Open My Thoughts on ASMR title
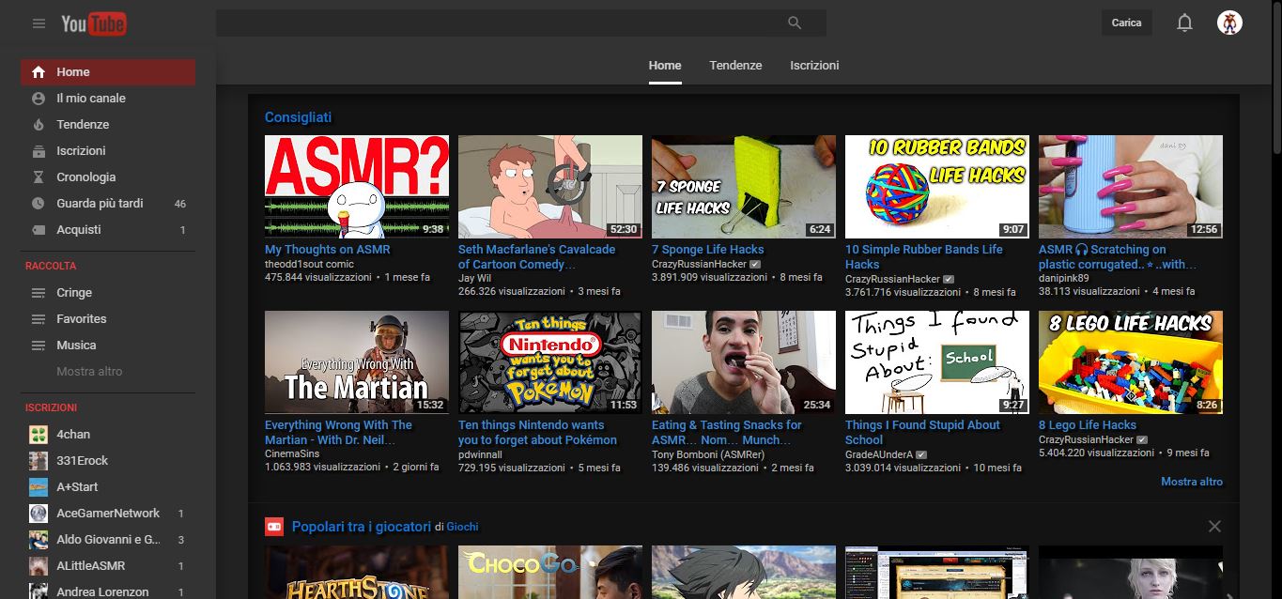This screenshot has height=599, width=1282. click(327, 250)
